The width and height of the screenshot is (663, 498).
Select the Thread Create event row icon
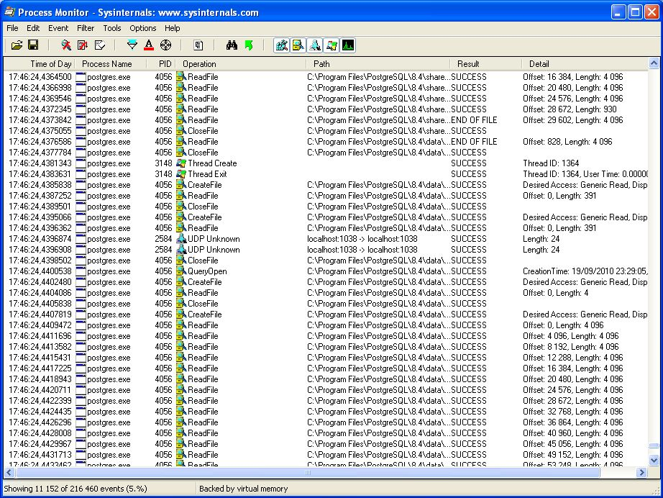pos(181,163)
